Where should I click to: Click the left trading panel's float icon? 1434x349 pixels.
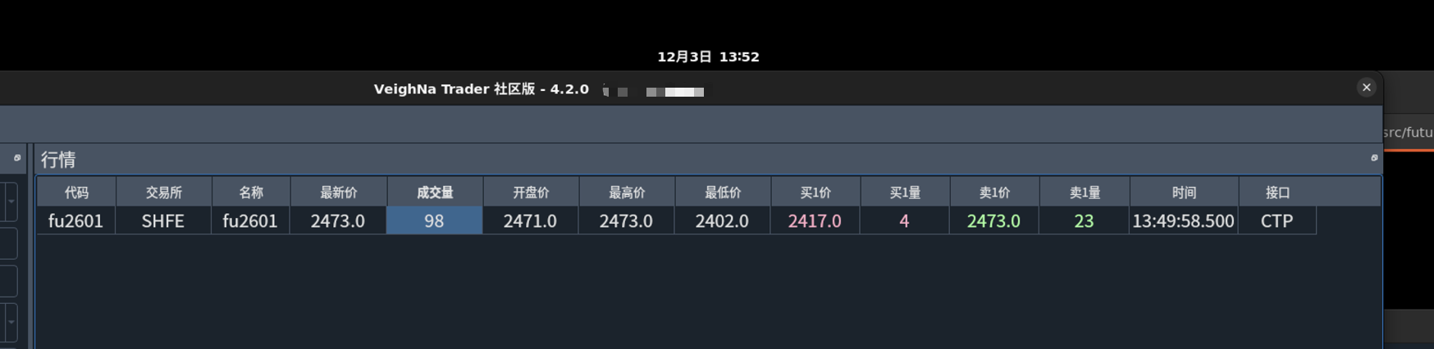[16, 158]
